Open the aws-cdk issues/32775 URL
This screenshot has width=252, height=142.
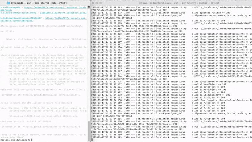click(51, 127)
